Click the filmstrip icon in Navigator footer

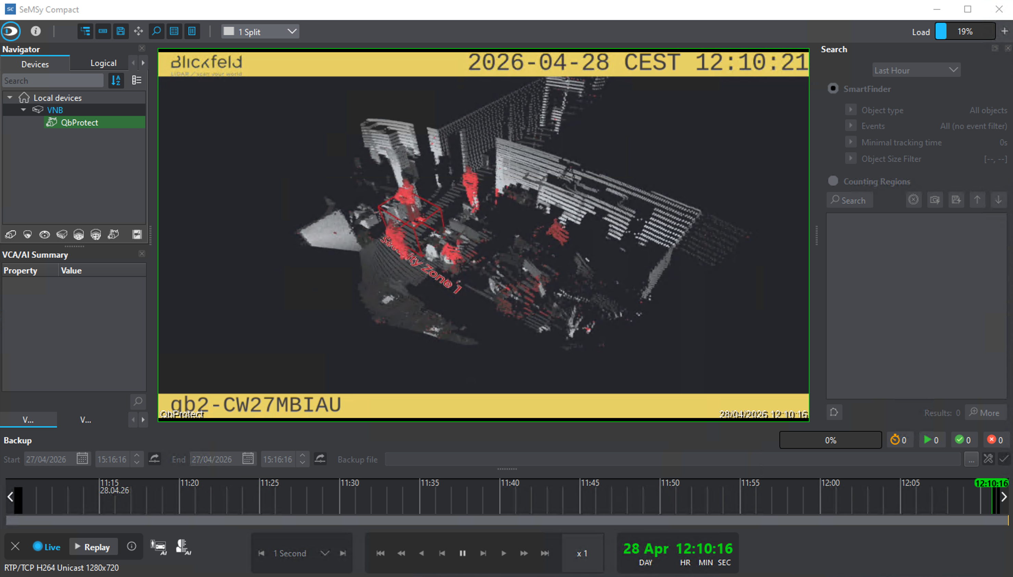[x=137, y=235]
